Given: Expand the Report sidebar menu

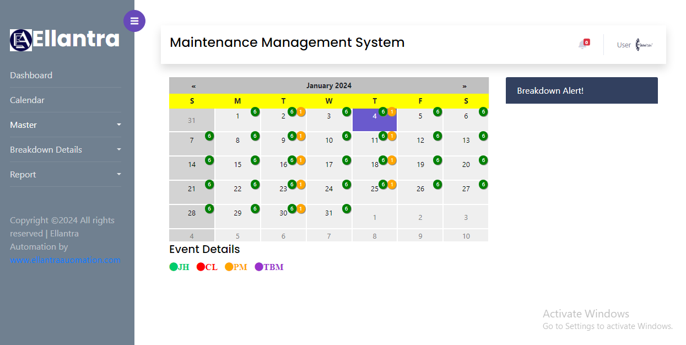Looking at the screenshot, I should tap(65, 175).
